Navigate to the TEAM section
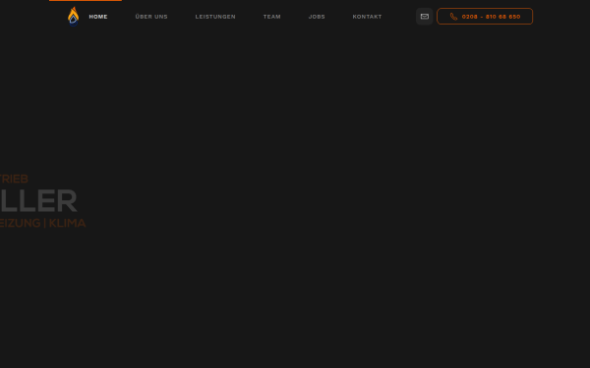Viewport: 590px width, 368px height. (x=272, y=17)
